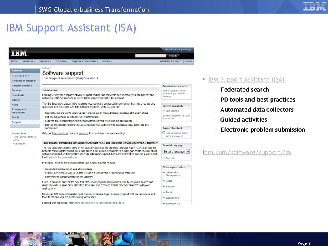
Task: Click the Developers related link
Action: 20,143
